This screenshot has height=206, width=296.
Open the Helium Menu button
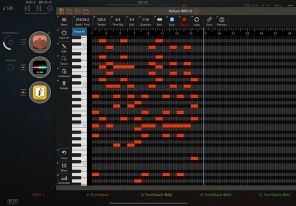pos(64,21)
